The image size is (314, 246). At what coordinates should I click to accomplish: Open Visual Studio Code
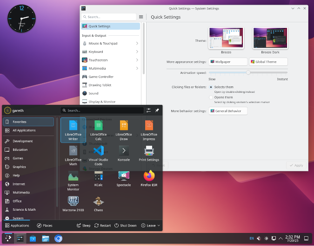tap(98, 155)
